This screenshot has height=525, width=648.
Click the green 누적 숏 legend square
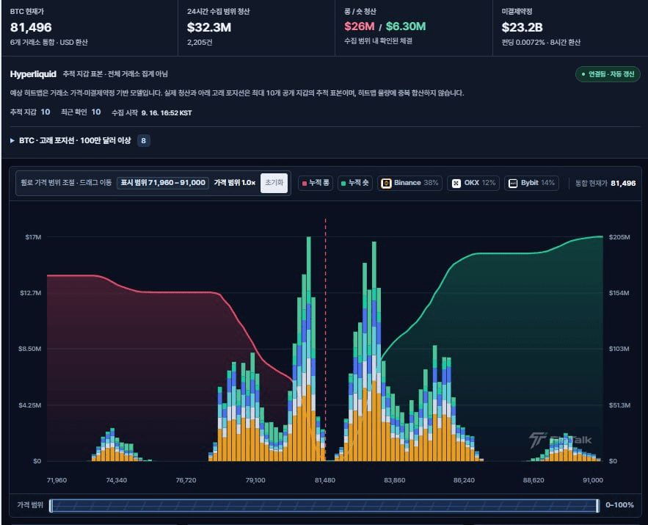[343, 184]
